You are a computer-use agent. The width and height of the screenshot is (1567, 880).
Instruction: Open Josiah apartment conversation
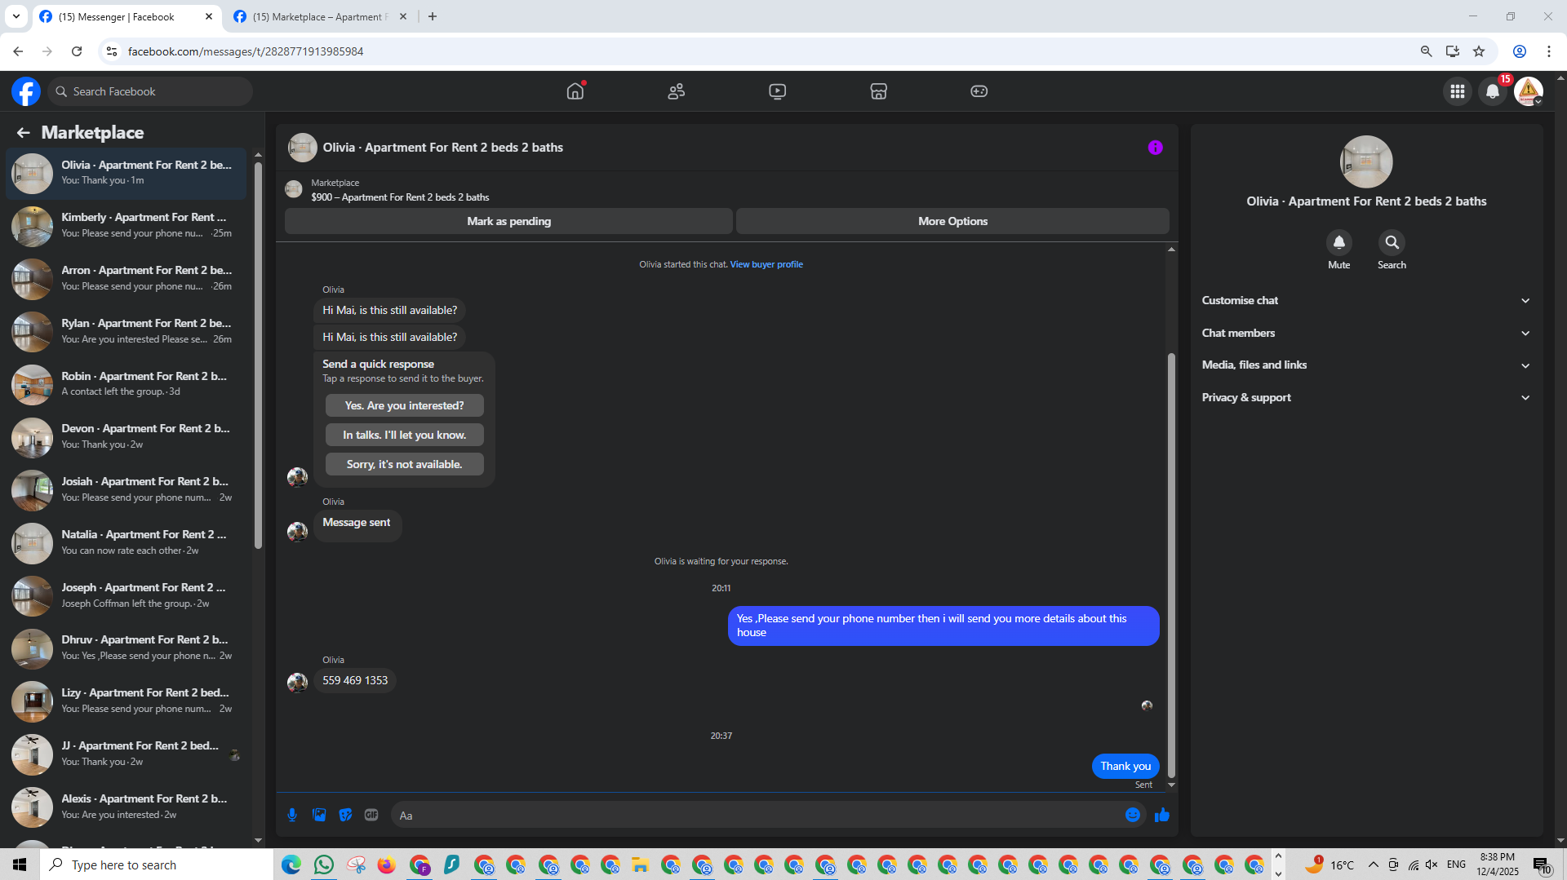pyautogui.click(x=127, y=490)
